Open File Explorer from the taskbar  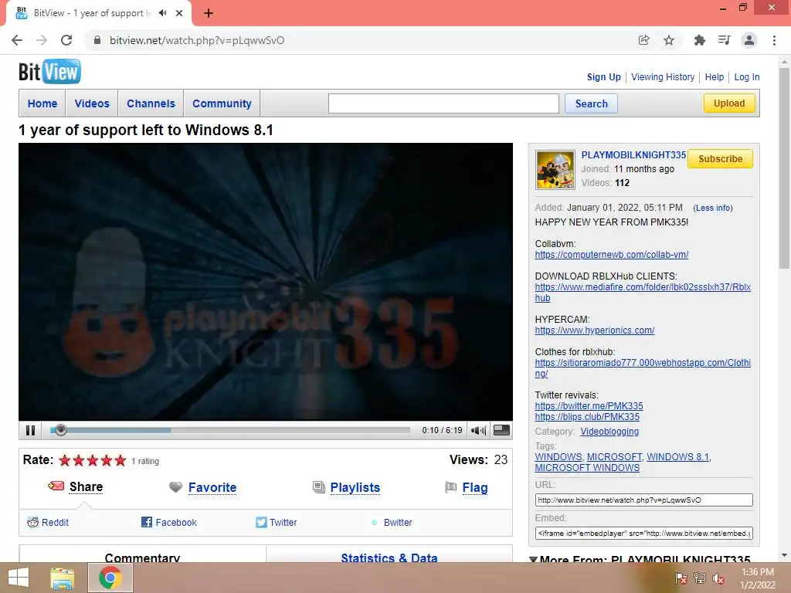point(63,578)
